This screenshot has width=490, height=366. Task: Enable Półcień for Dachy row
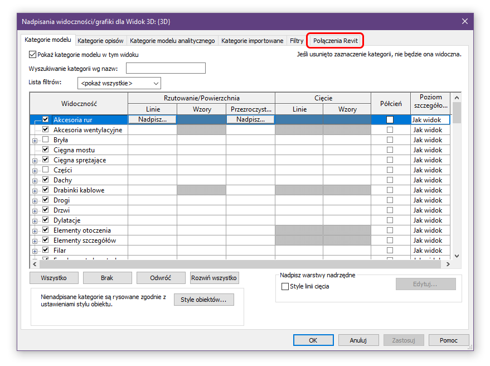click(x=390, y=180)
